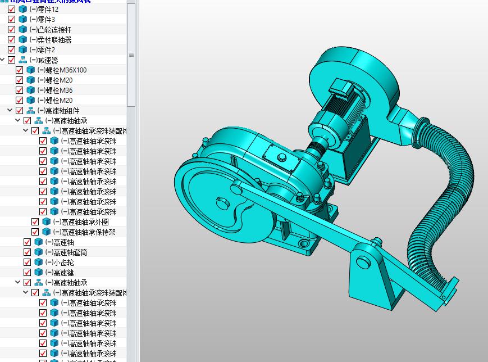The height and width of the screenshot is (362, 488).
Task: Toggle the checkbox for 螺栓M36
Action: pos(19,90)
